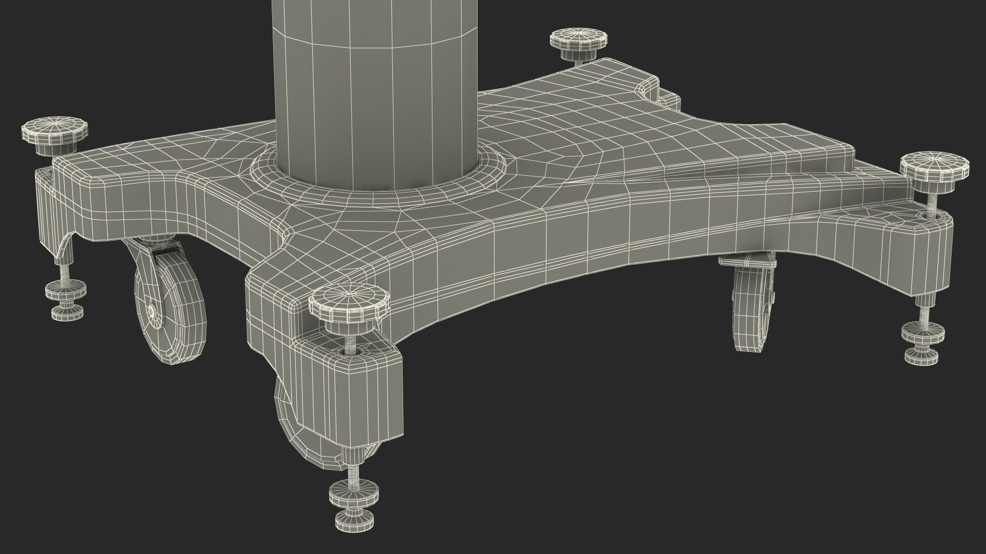986x554 pixels.
Task: Click the large caster wheel under the left arm
Action: (170, 308)
